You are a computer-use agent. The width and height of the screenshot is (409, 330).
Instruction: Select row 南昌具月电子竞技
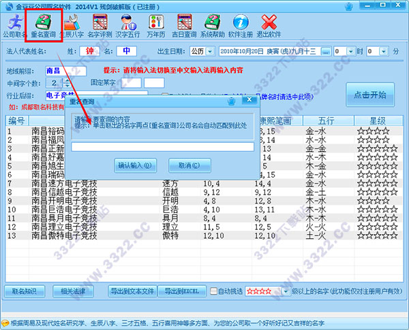(204, 218)
